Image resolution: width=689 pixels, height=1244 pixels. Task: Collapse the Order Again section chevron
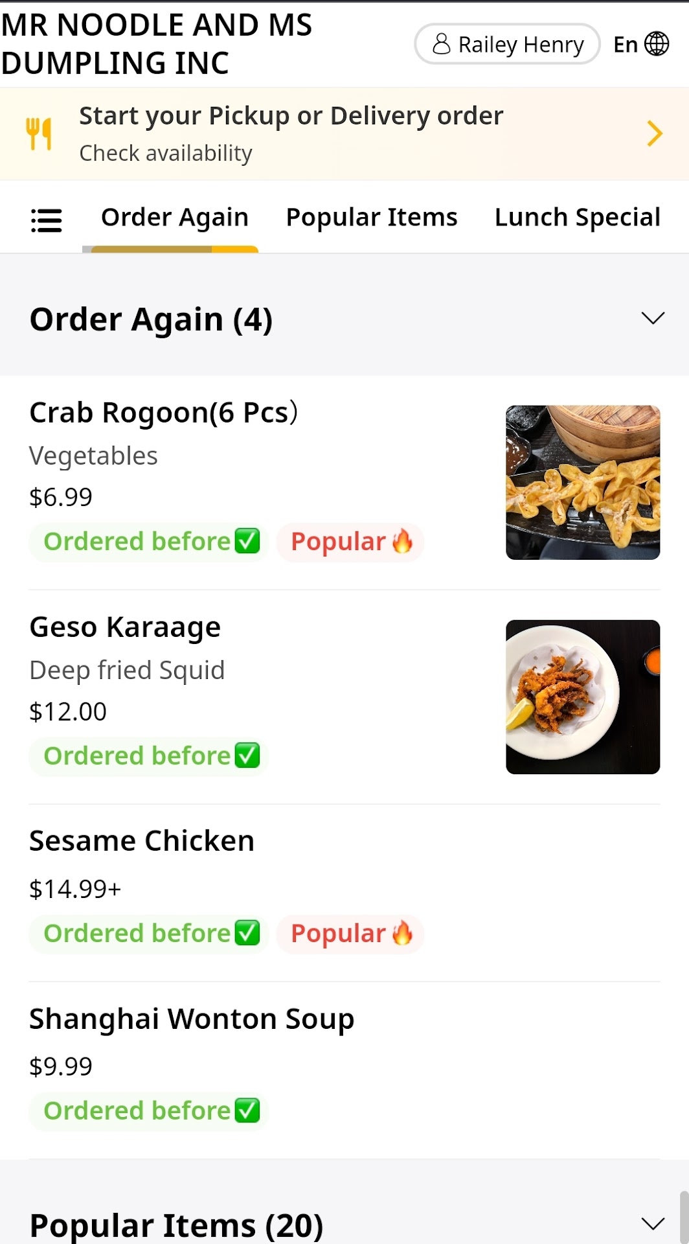[652, 318]
